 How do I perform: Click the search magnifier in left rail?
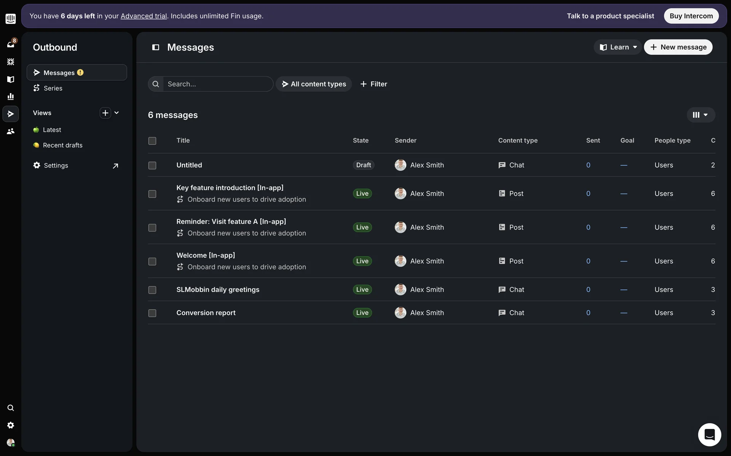pyautogui.click(x=11, y=408)
